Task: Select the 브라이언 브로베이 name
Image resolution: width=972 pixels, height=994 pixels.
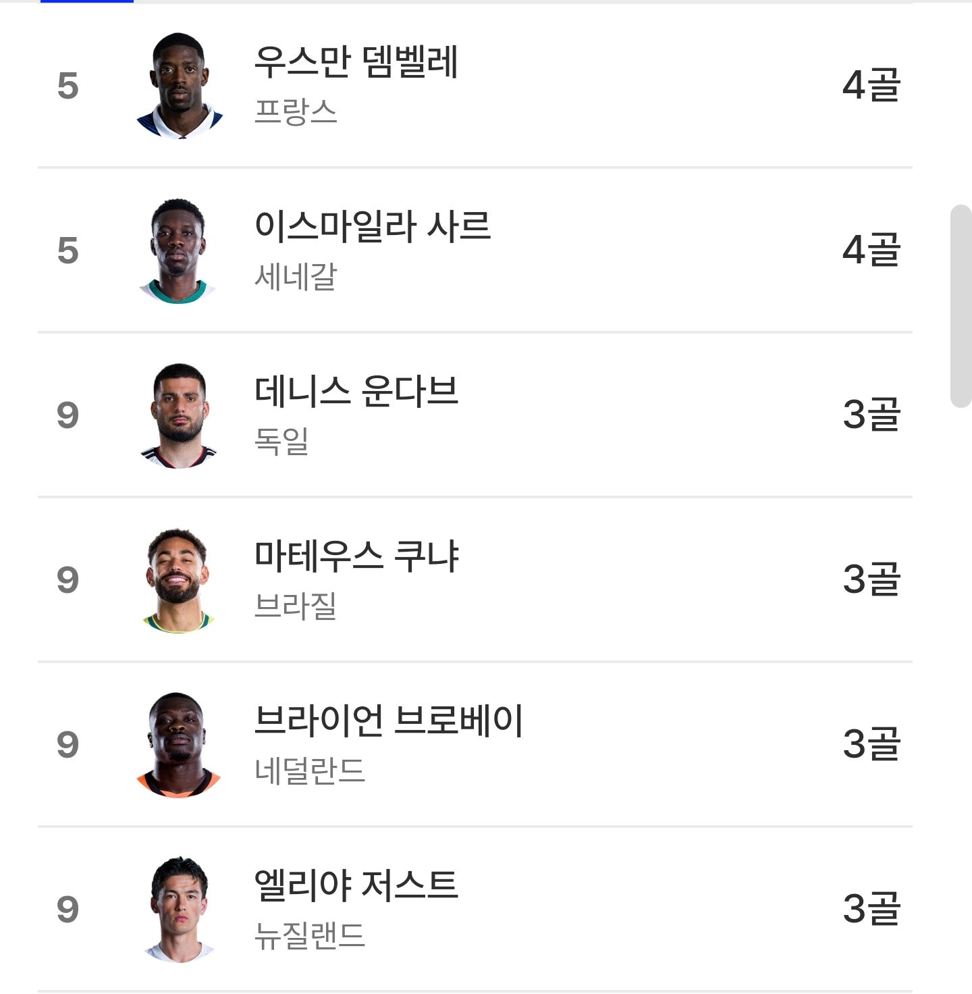Action: coord(389,721)
